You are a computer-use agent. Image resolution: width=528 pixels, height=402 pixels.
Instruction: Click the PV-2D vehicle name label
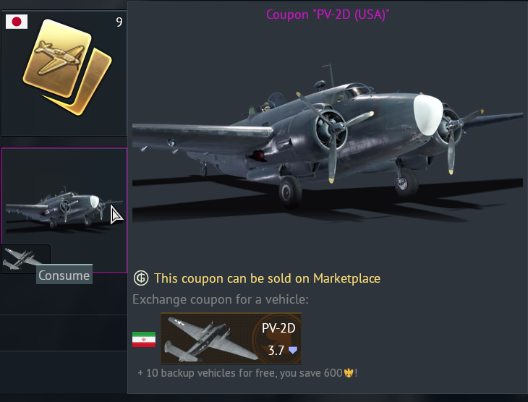click(278, 328)
